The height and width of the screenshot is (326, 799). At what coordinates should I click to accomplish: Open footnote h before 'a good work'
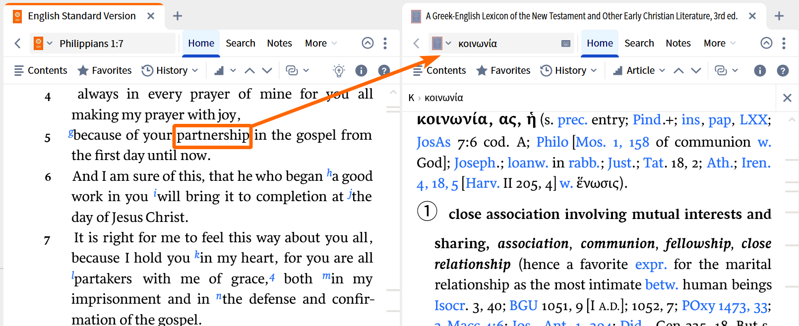point(329,173)
